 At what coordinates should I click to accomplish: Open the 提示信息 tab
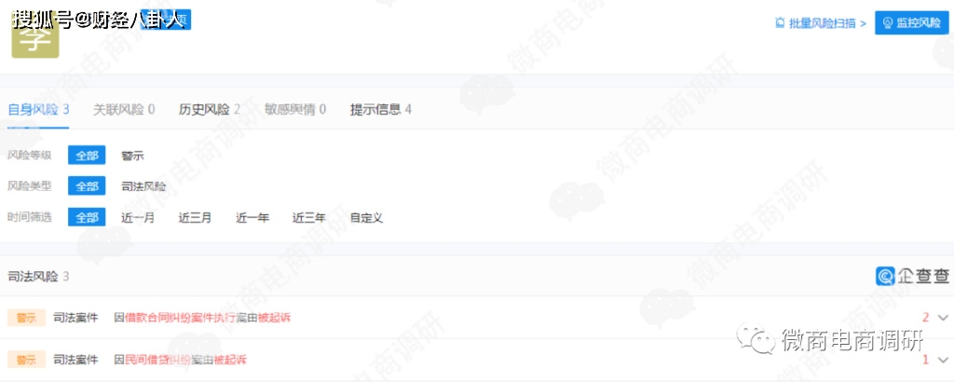coord(381,110)
